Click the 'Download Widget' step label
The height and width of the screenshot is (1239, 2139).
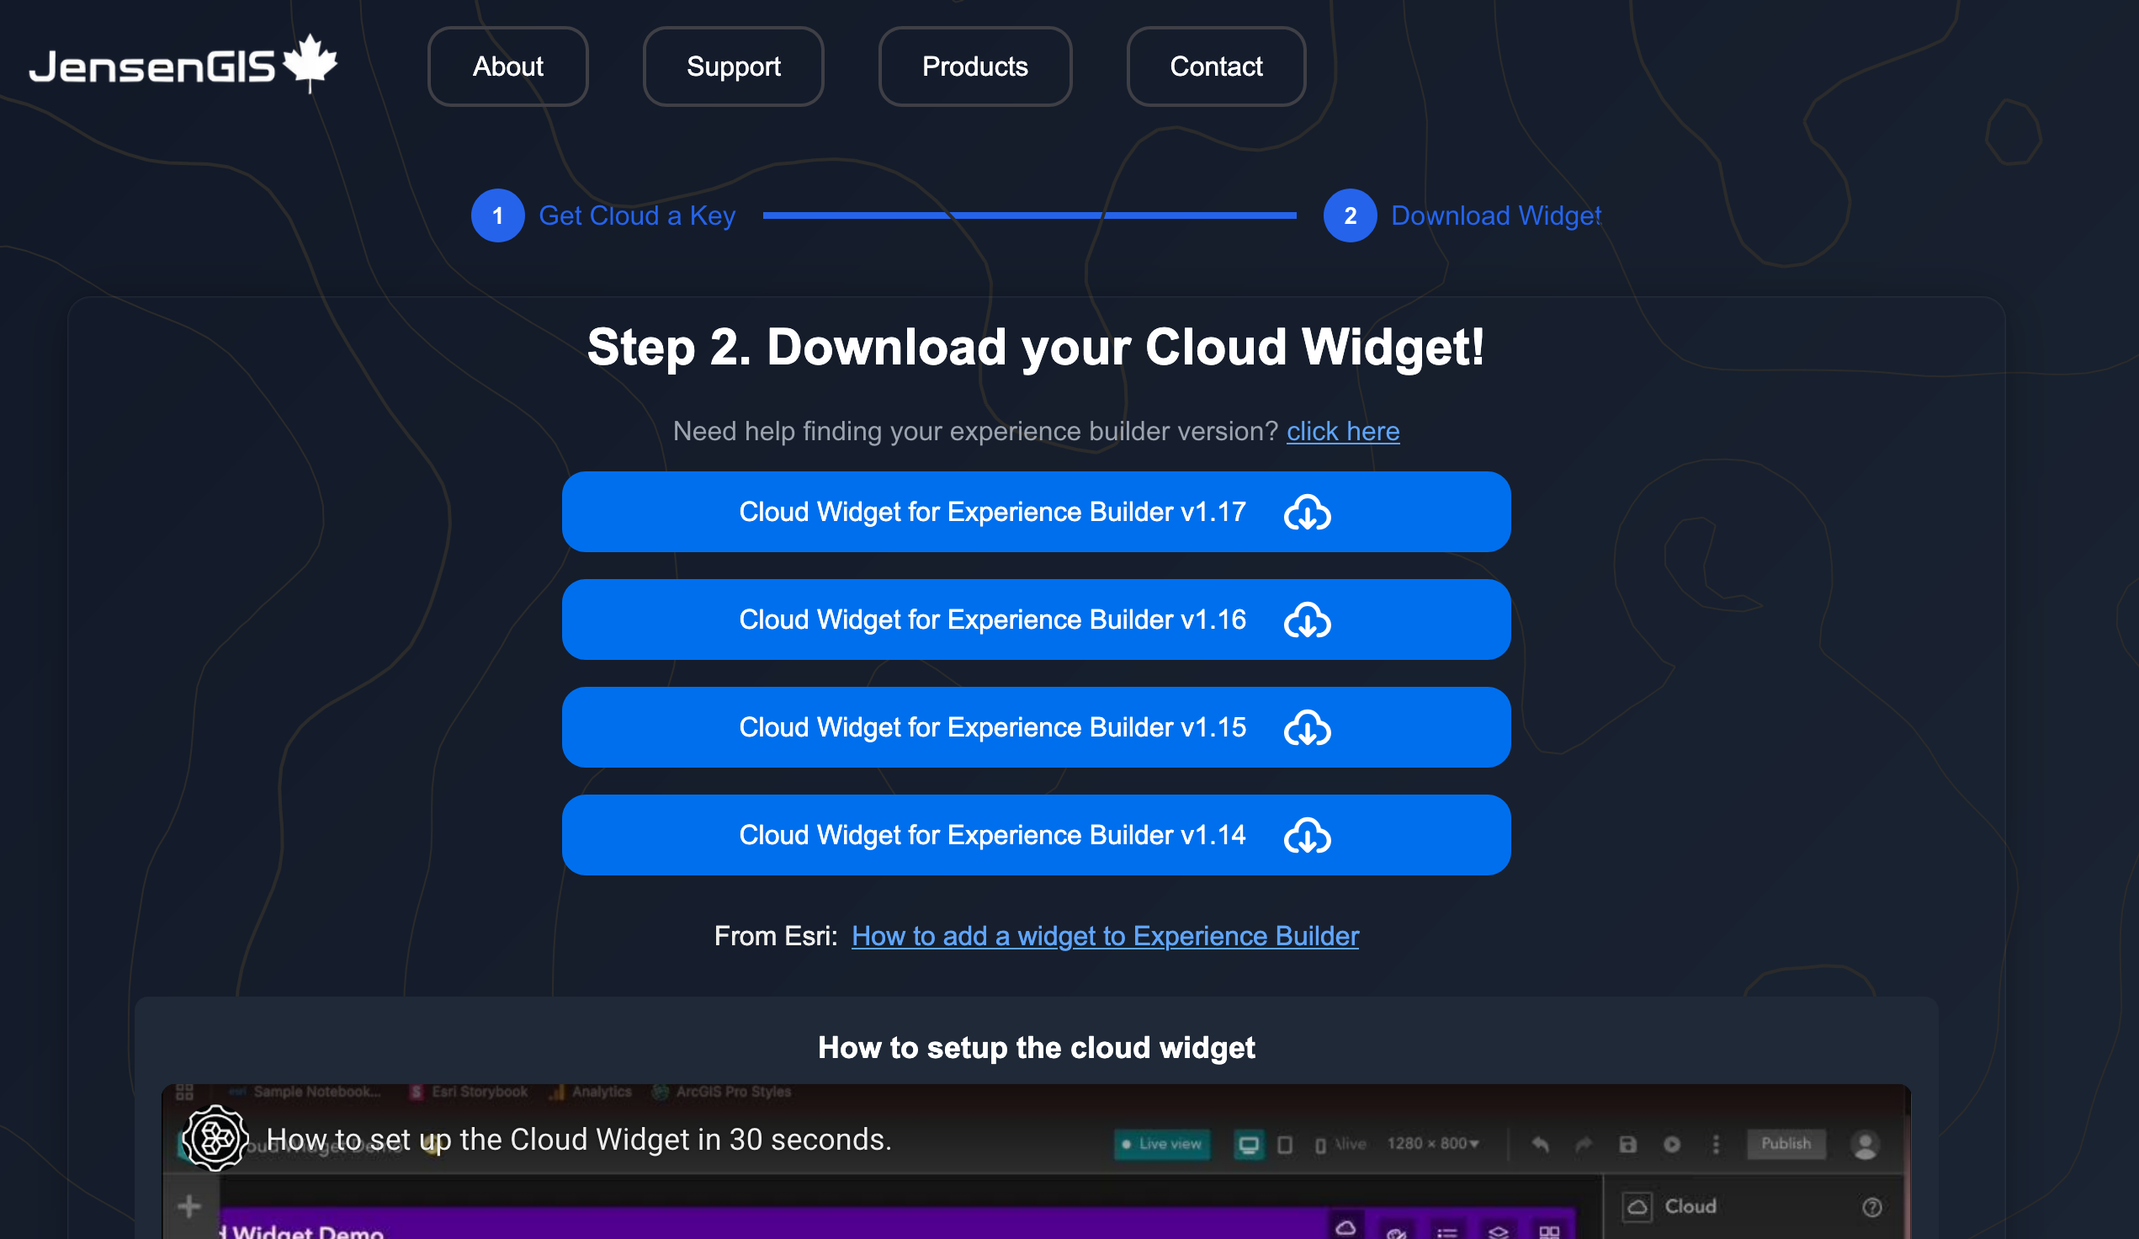[x=1494, y=215]
